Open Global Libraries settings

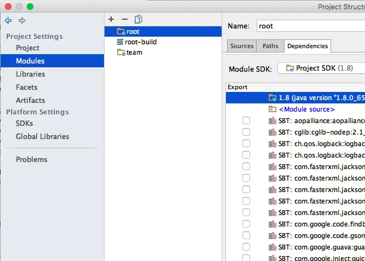coord(42,136)
